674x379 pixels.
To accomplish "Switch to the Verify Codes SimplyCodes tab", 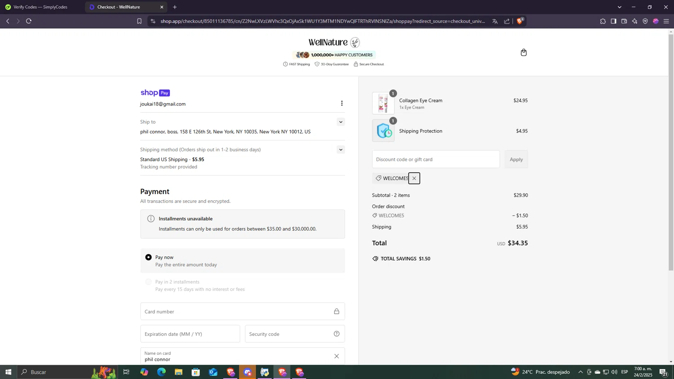I will 41,7.
